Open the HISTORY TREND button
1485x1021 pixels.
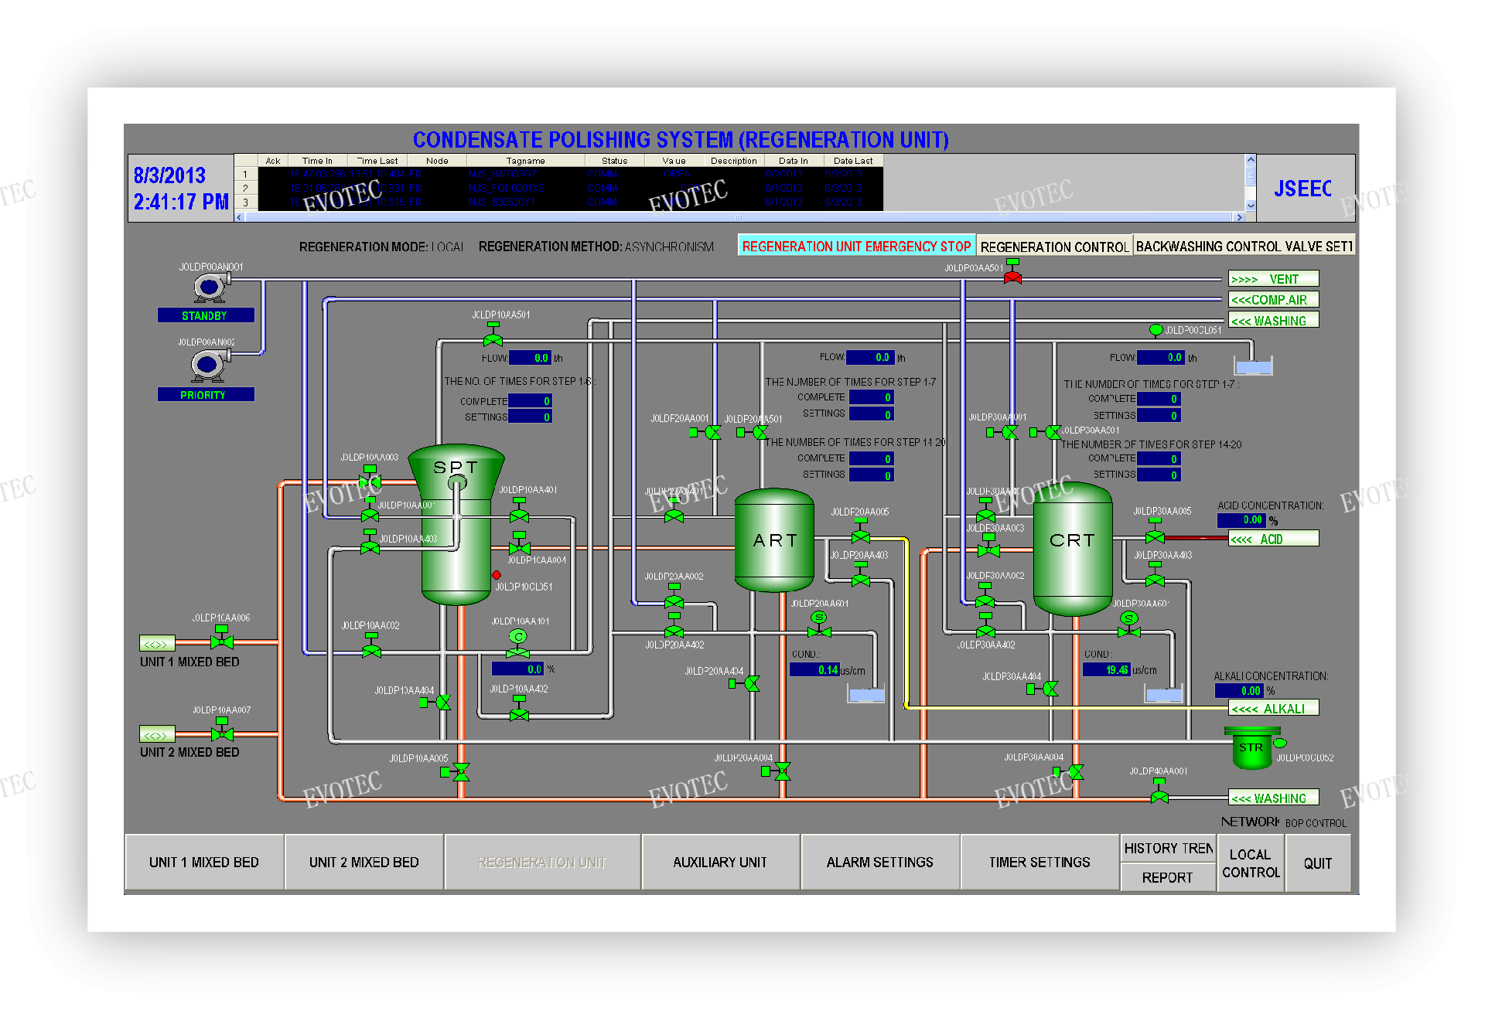tap(1168, 849)
